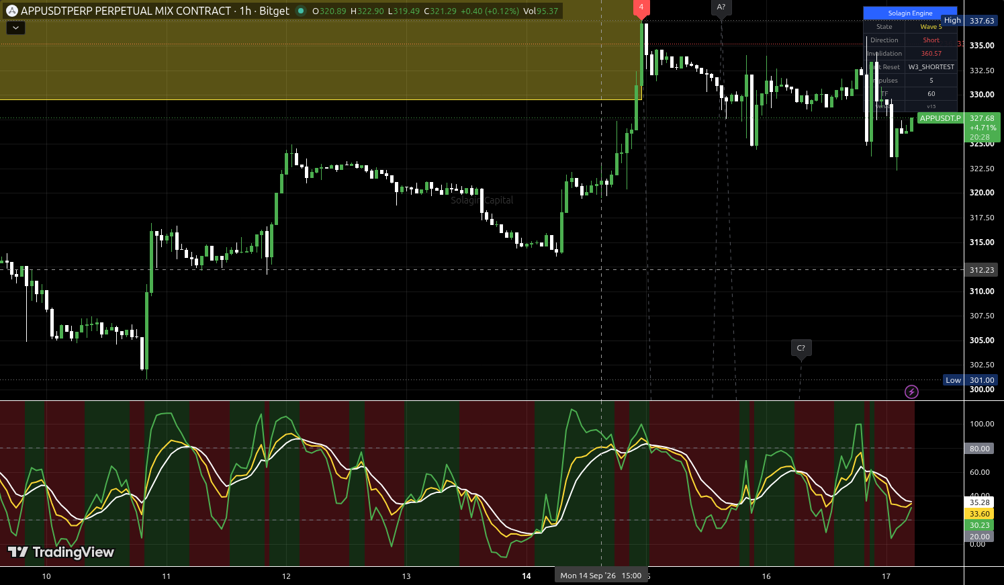The width and height of the screenshot is (1004, 585).
Task: Click the 11 date on the time axis
Action: pyautogui.click(x=166, y=576)
